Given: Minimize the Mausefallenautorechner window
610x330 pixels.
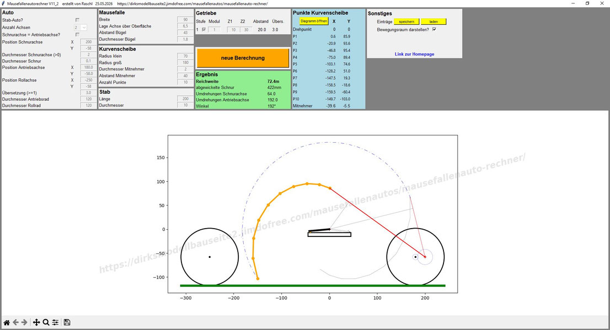Looking at the screenshot, I should (573, 3).
